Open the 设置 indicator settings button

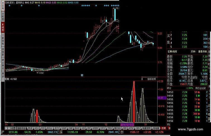coord(13,128)
